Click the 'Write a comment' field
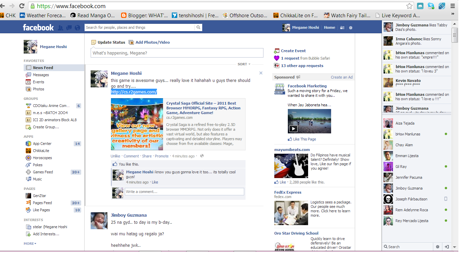Image resolution: width=462 pixels, height=260 pixels. point(184,192)
